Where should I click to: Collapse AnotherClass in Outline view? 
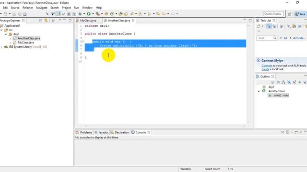259,91
